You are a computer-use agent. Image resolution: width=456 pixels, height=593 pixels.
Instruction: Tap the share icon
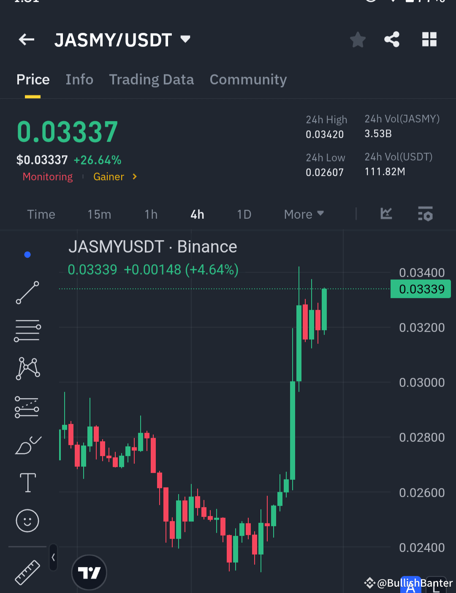[x=391, y=39]
